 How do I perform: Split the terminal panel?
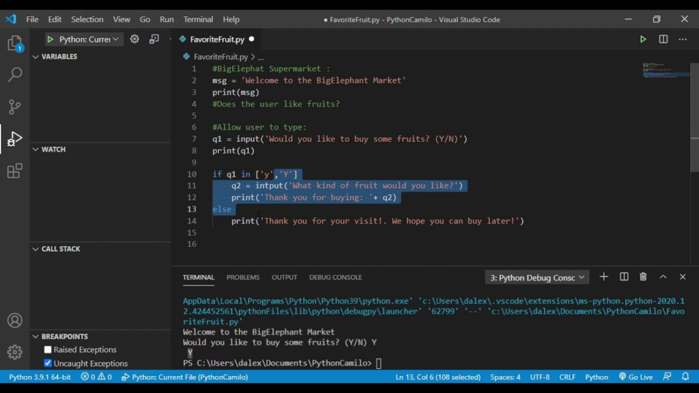624,277
